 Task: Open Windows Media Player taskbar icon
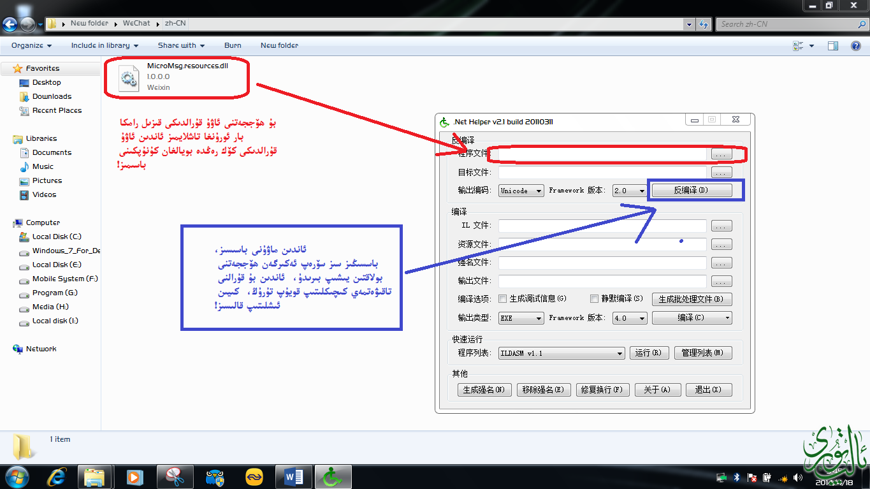(134, 476)
